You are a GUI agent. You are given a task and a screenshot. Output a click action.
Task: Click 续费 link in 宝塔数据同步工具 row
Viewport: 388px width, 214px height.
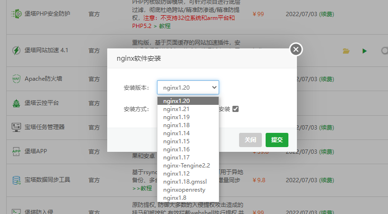327,180
